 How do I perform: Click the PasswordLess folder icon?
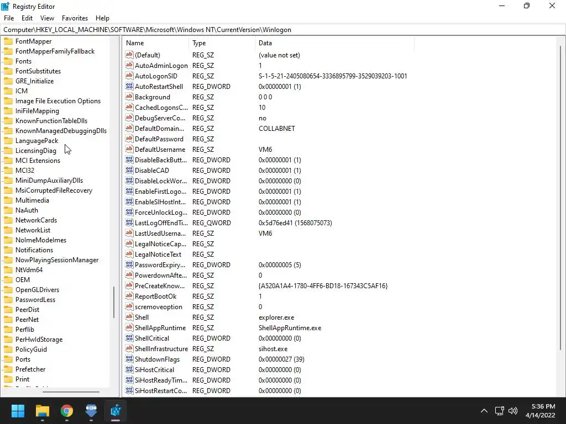[8, 300]
